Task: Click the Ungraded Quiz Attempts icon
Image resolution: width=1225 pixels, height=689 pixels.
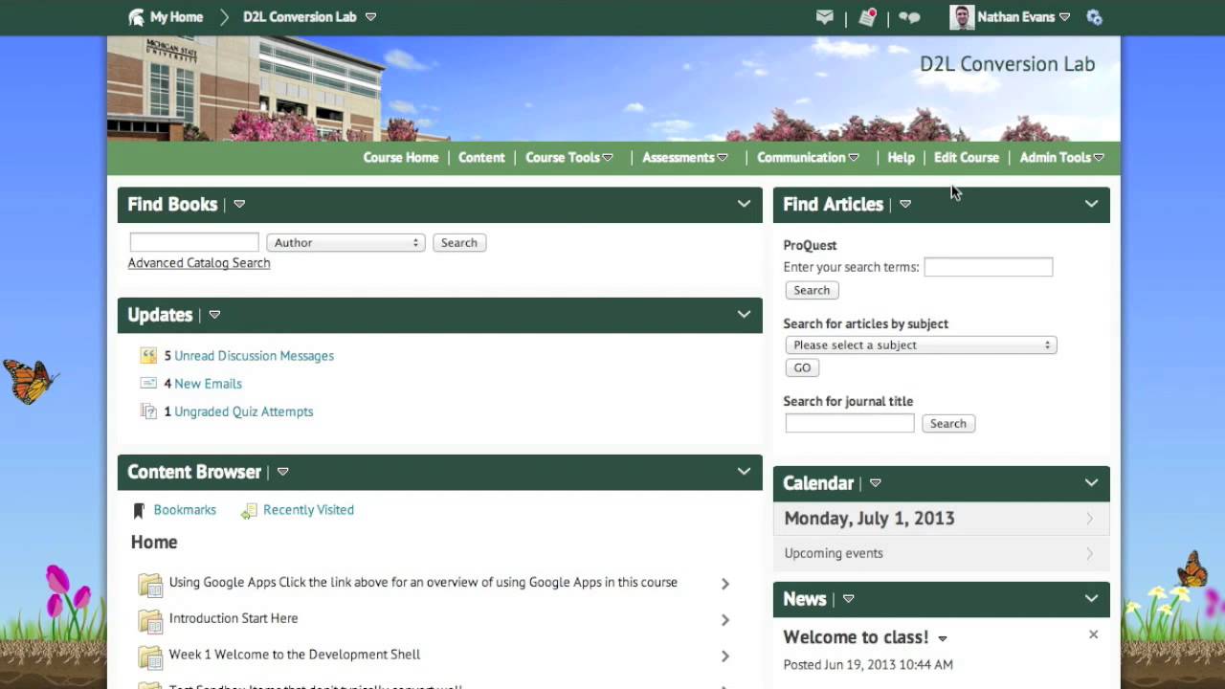Action: [148, 411]
